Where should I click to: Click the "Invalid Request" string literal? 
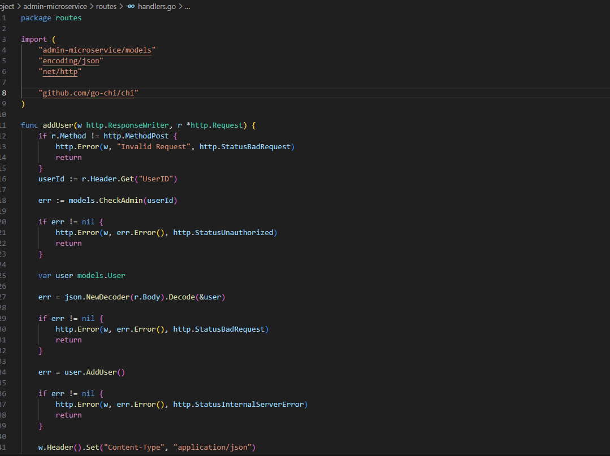[x=154, y=146]
